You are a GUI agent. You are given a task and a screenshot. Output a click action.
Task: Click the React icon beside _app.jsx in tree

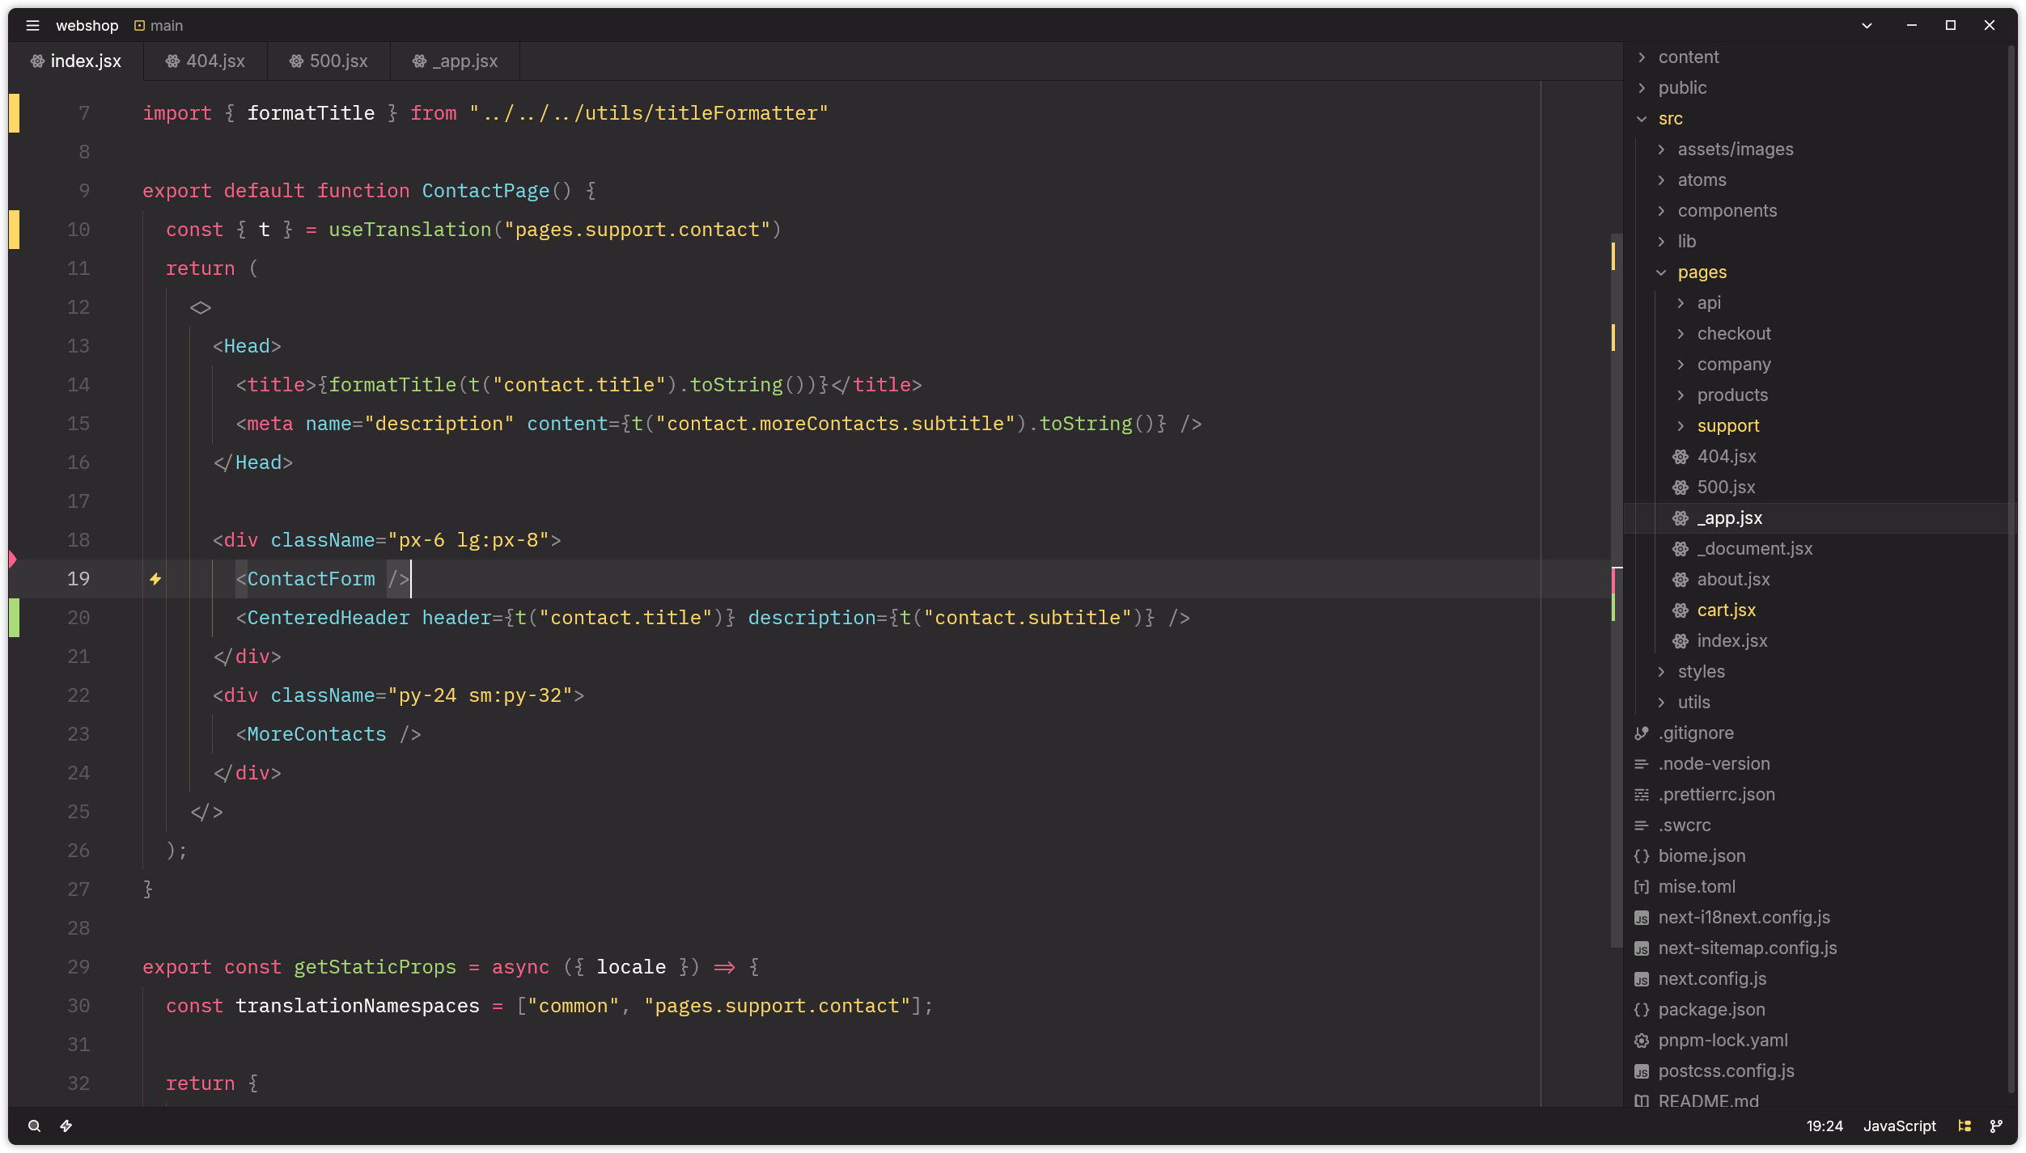(x=1681, y=518)
